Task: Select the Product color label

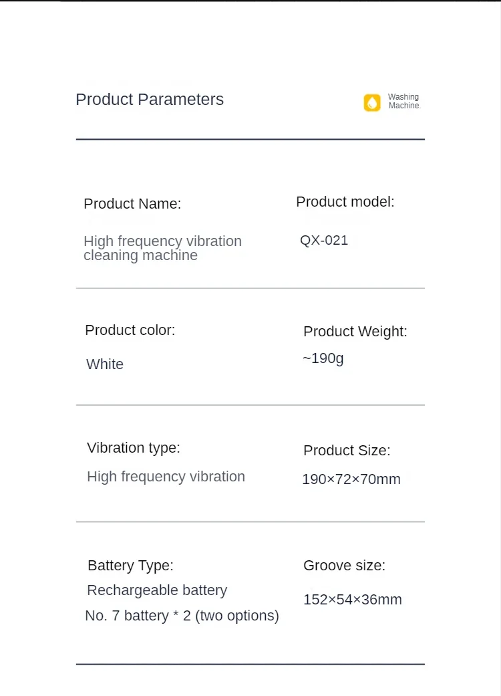Action: [130, 330]
